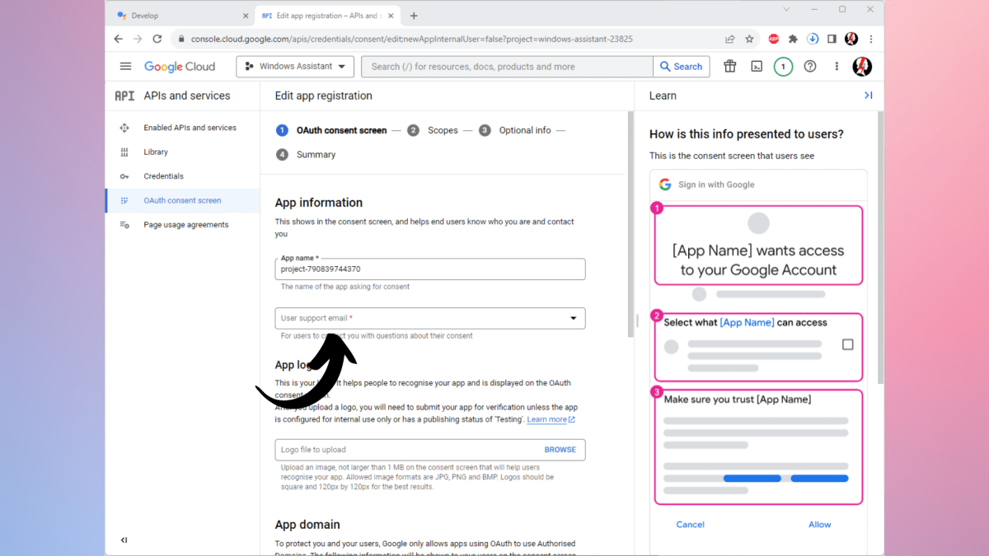Bookmark this page with the star icon
The width and height of the screenshot is (989, 556).
click(x=749, y=39)
